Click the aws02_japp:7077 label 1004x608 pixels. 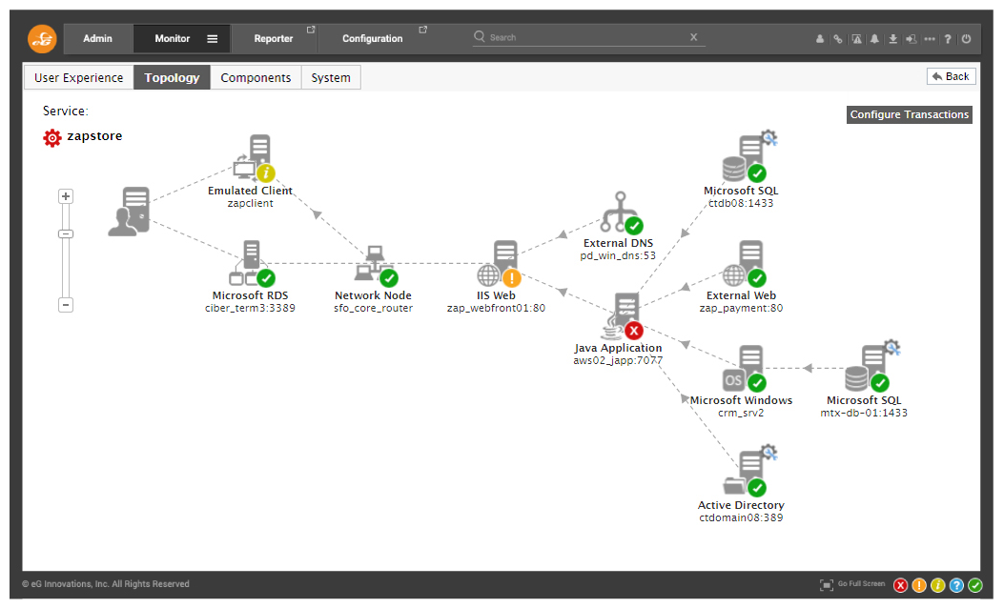click(x=618, y=361)
